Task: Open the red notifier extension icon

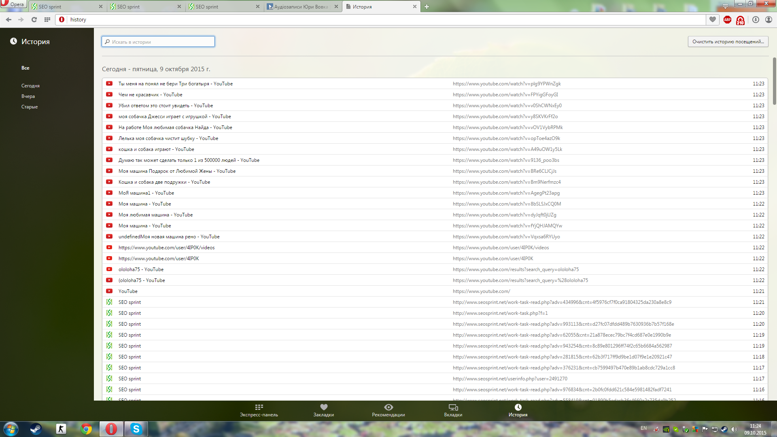Action: coord(740,20)
